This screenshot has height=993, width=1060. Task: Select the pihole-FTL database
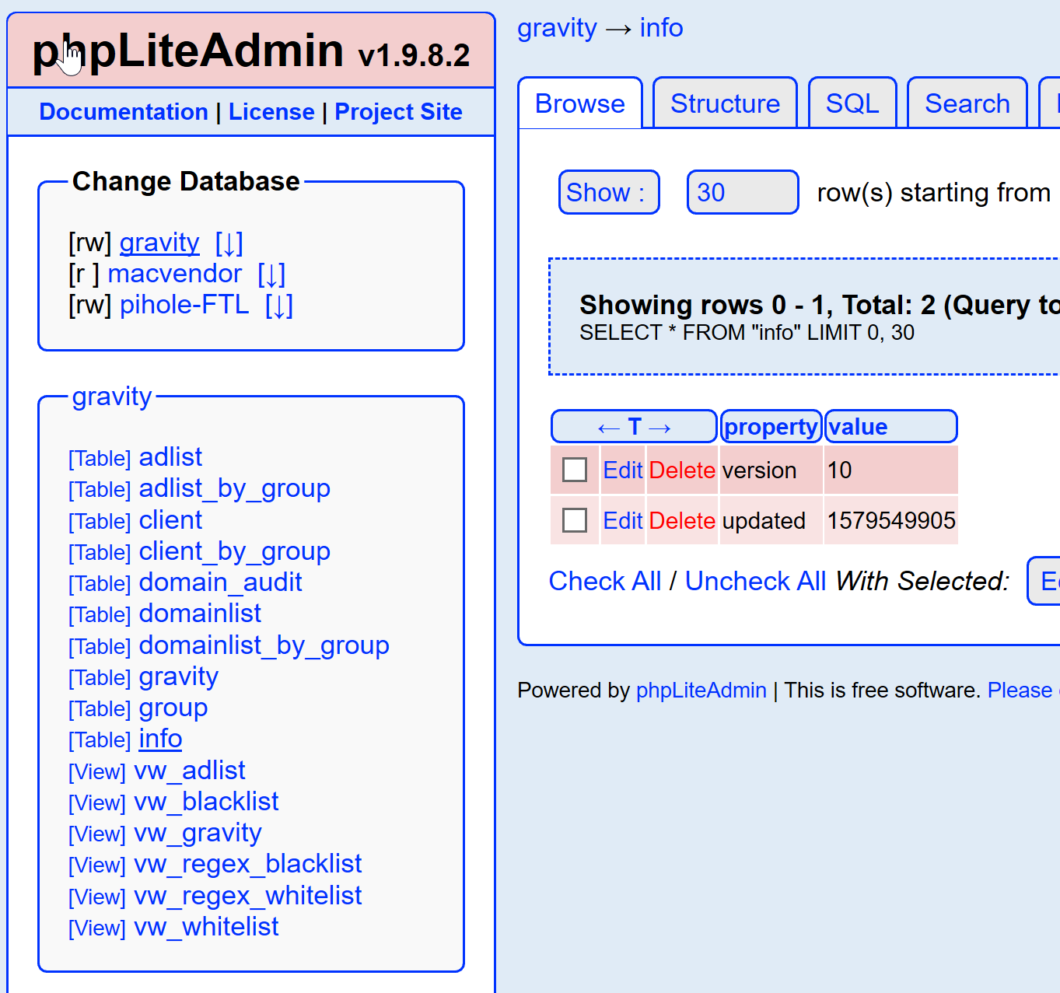184,305
